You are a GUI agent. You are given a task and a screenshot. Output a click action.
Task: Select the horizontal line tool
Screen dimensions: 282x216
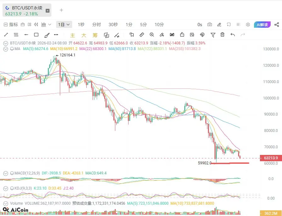tap(26, 35)
